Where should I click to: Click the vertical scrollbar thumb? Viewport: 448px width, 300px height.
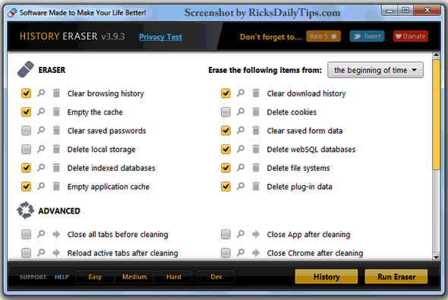coord(437,114)
